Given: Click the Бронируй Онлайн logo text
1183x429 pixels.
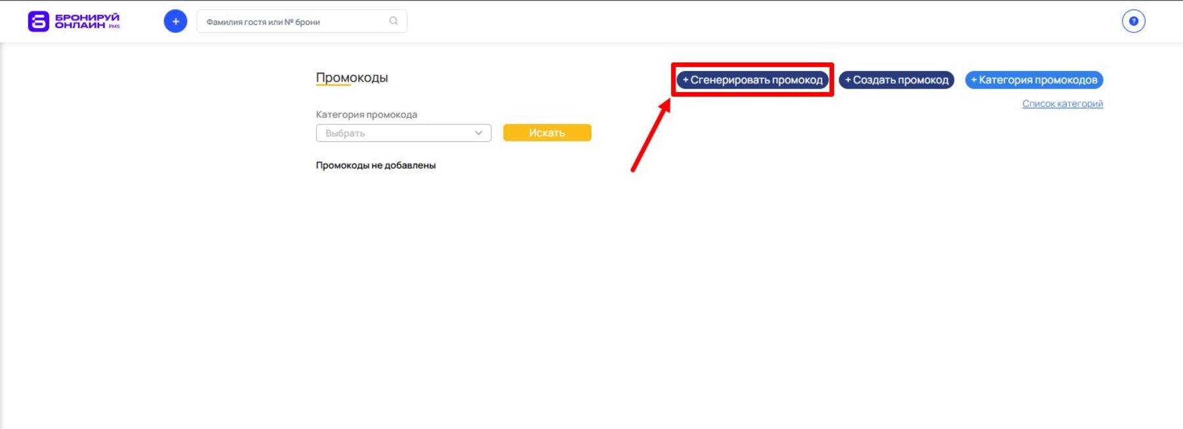Looking at the screenshot, I should point(85,20).
